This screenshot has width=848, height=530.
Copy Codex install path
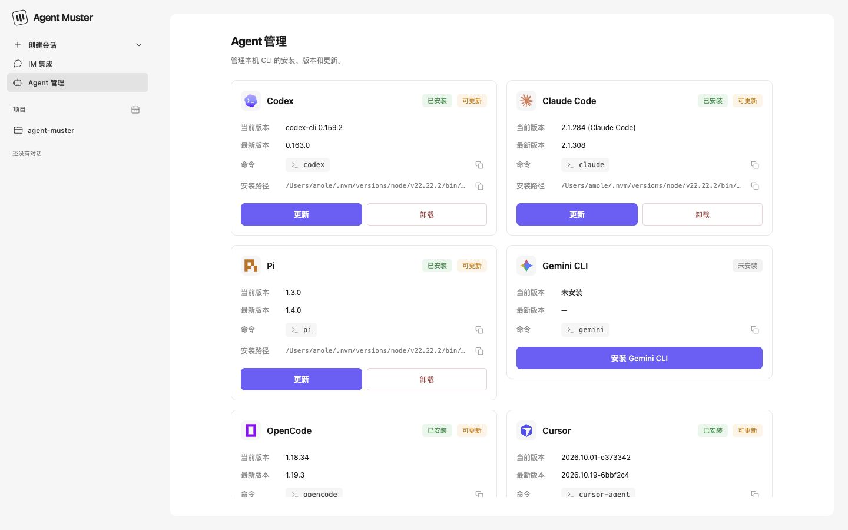click(x=479, y=186)
